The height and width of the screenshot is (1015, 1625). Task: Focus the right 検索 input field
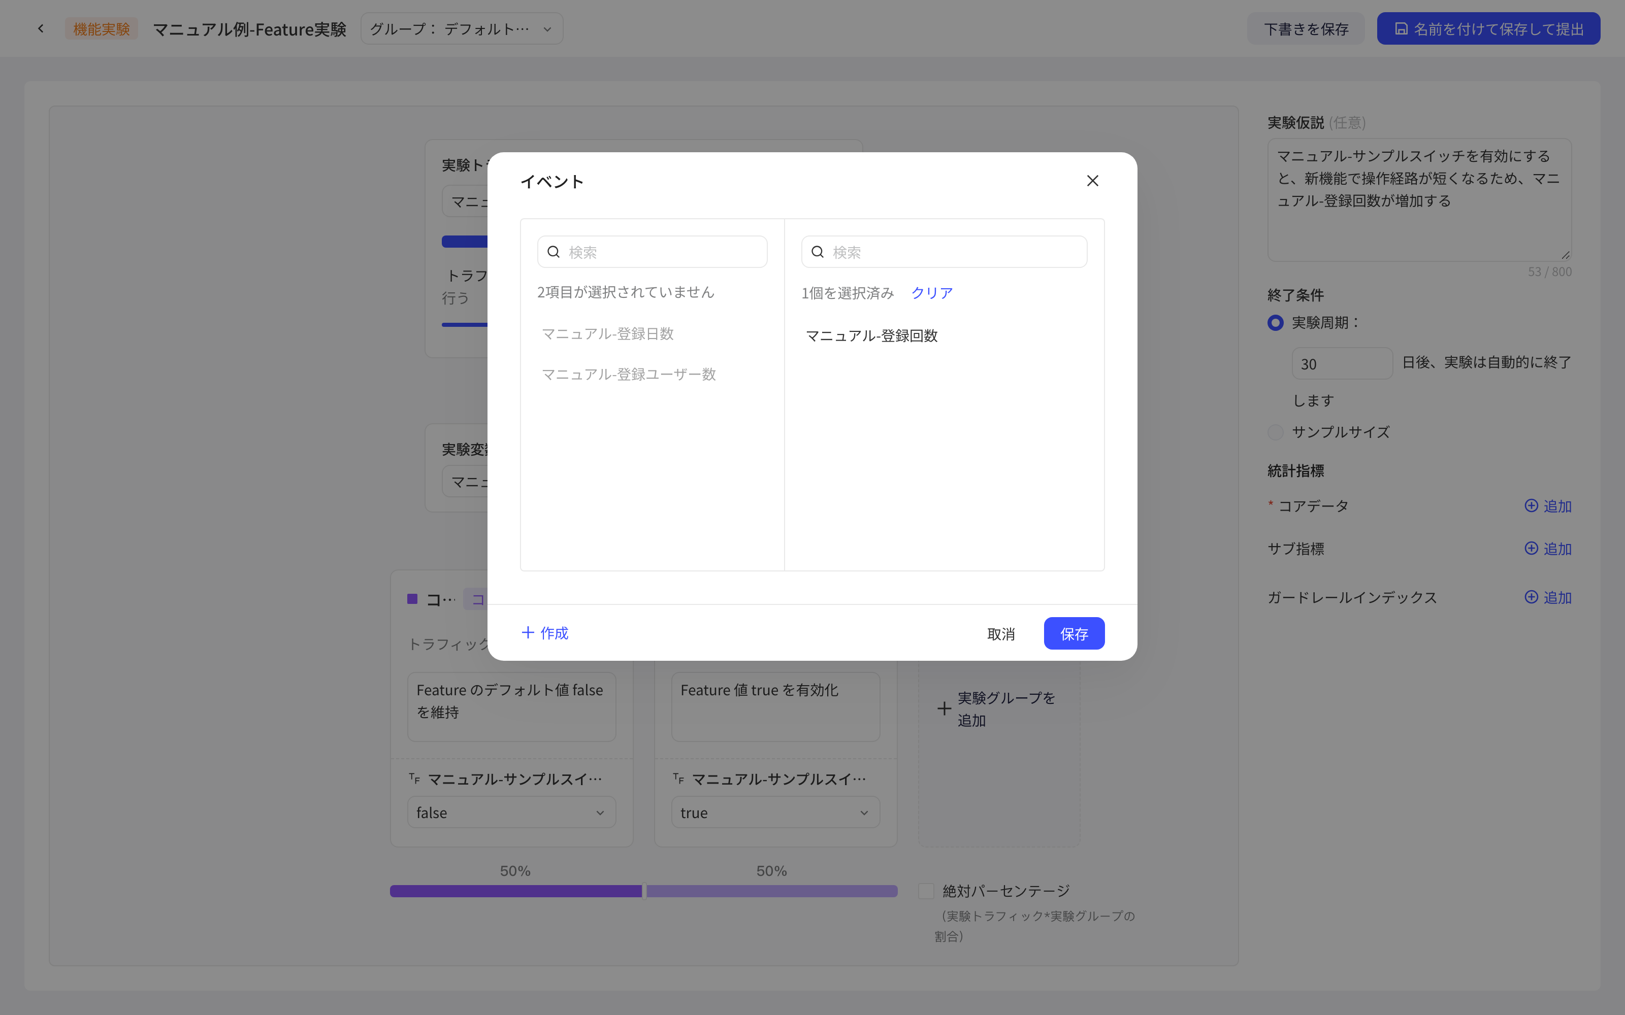pos(944,252)
